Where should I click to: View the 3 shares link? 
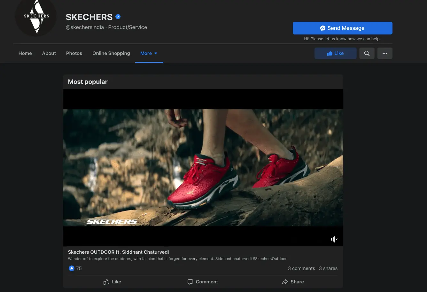(328, 268)
